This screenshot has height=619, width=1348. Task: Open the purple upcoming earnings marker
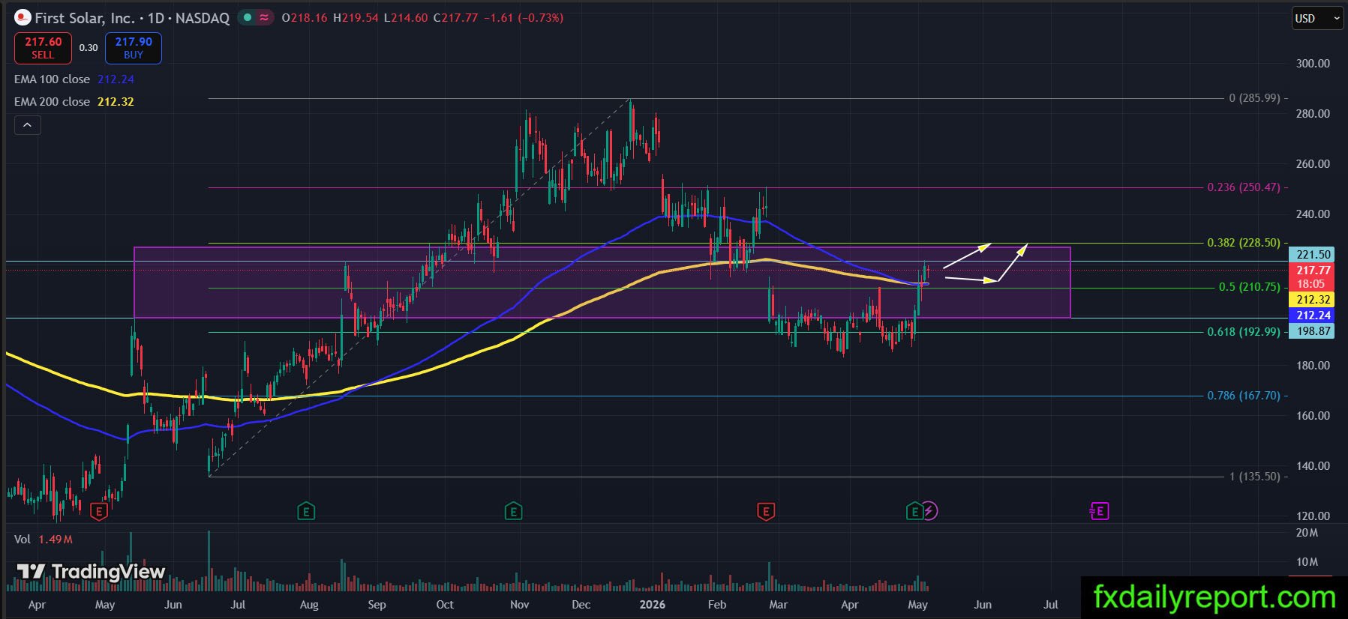click(x=1099, y=512)
